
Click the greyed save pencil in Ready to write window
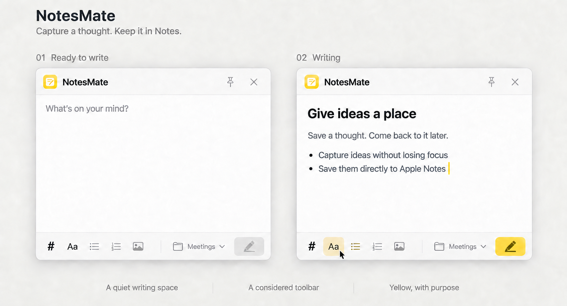(249, 246)
